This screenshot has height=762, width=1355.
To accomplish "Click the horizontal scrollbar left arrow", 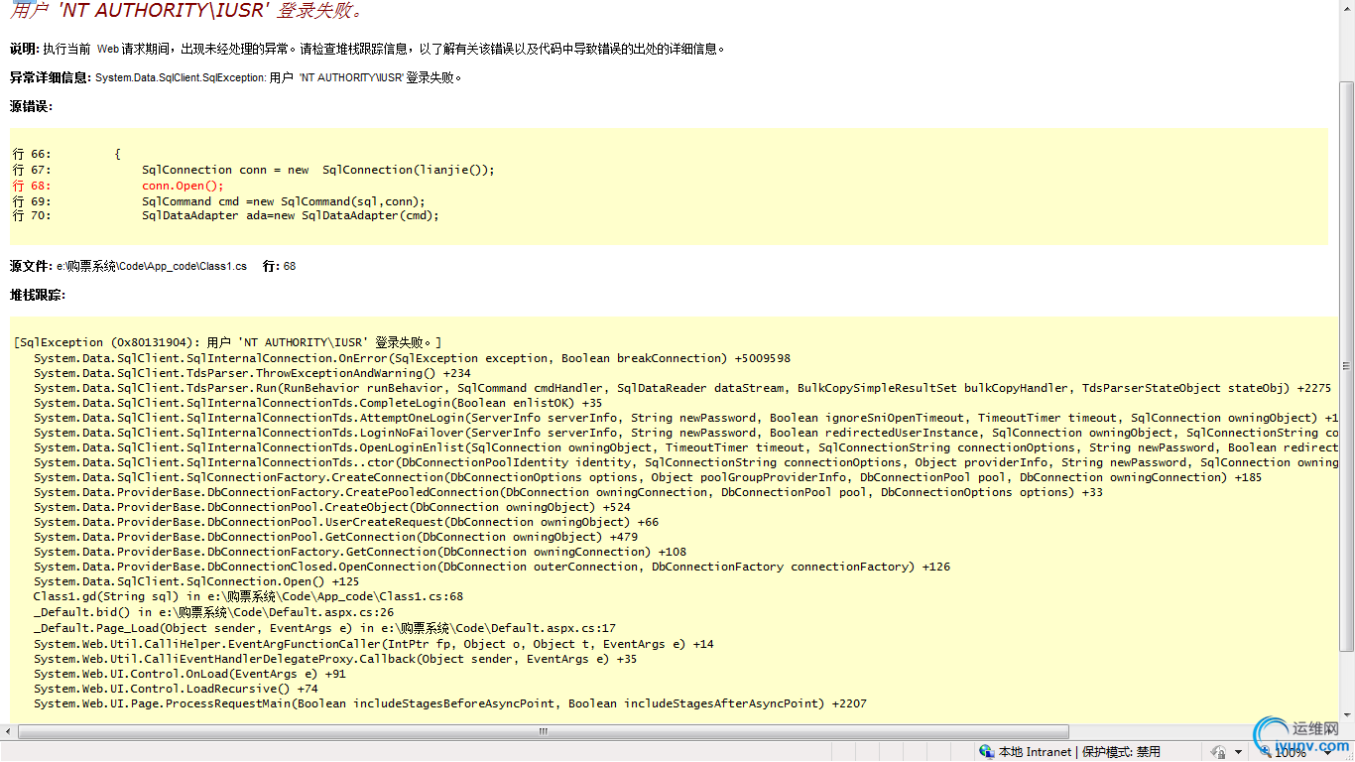I will coord(9,731).
